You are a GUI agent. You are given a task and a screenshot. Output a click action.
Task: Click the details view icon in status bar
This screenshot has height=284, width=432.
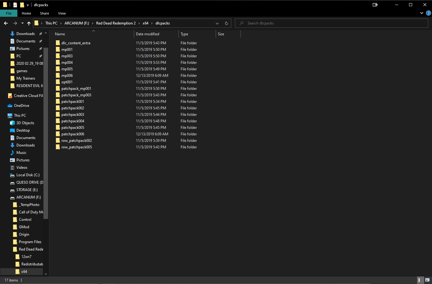pos(420,279)
